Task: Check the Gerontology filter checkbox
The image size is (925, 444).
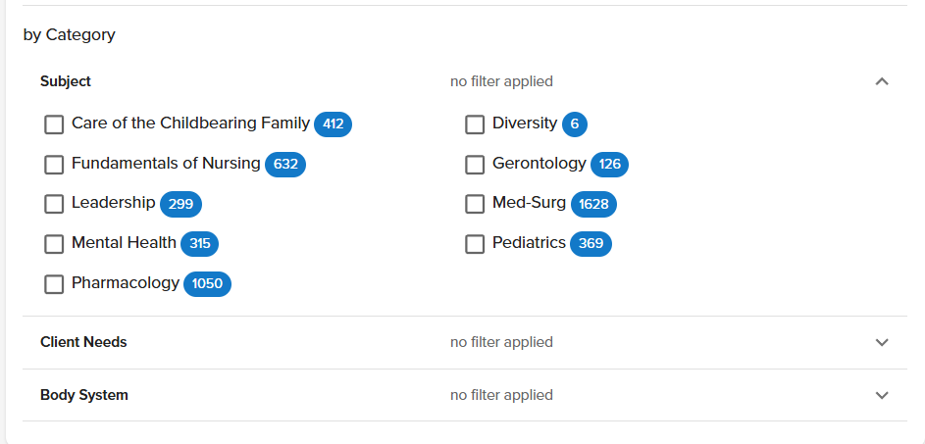Action: [x=475, y=165]
